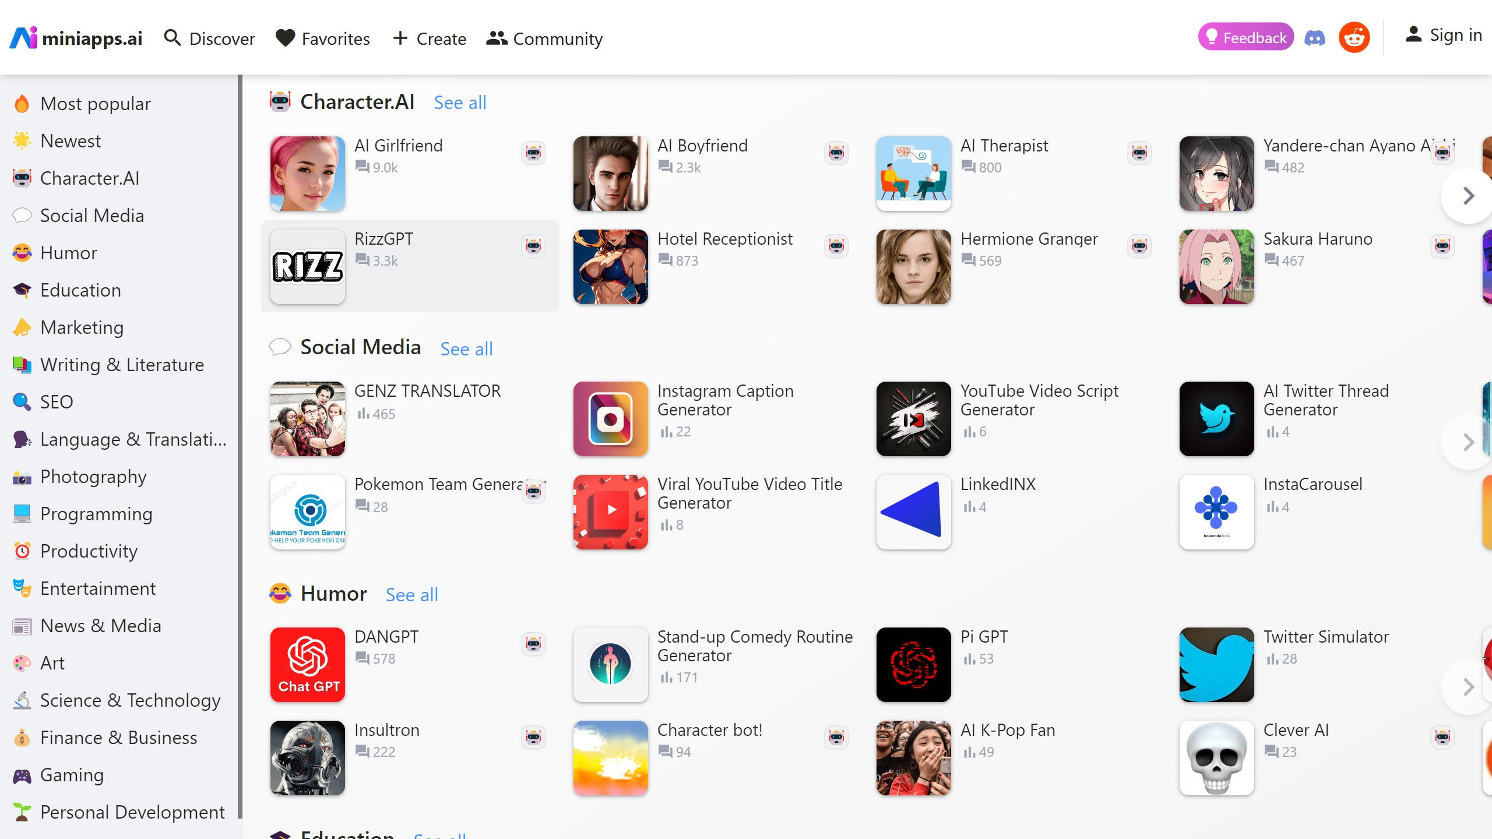Viewport: 1492px width, 839px height.
Task: Click the chatbot badge on Clever AI
Action: [x=1442, y=738]
